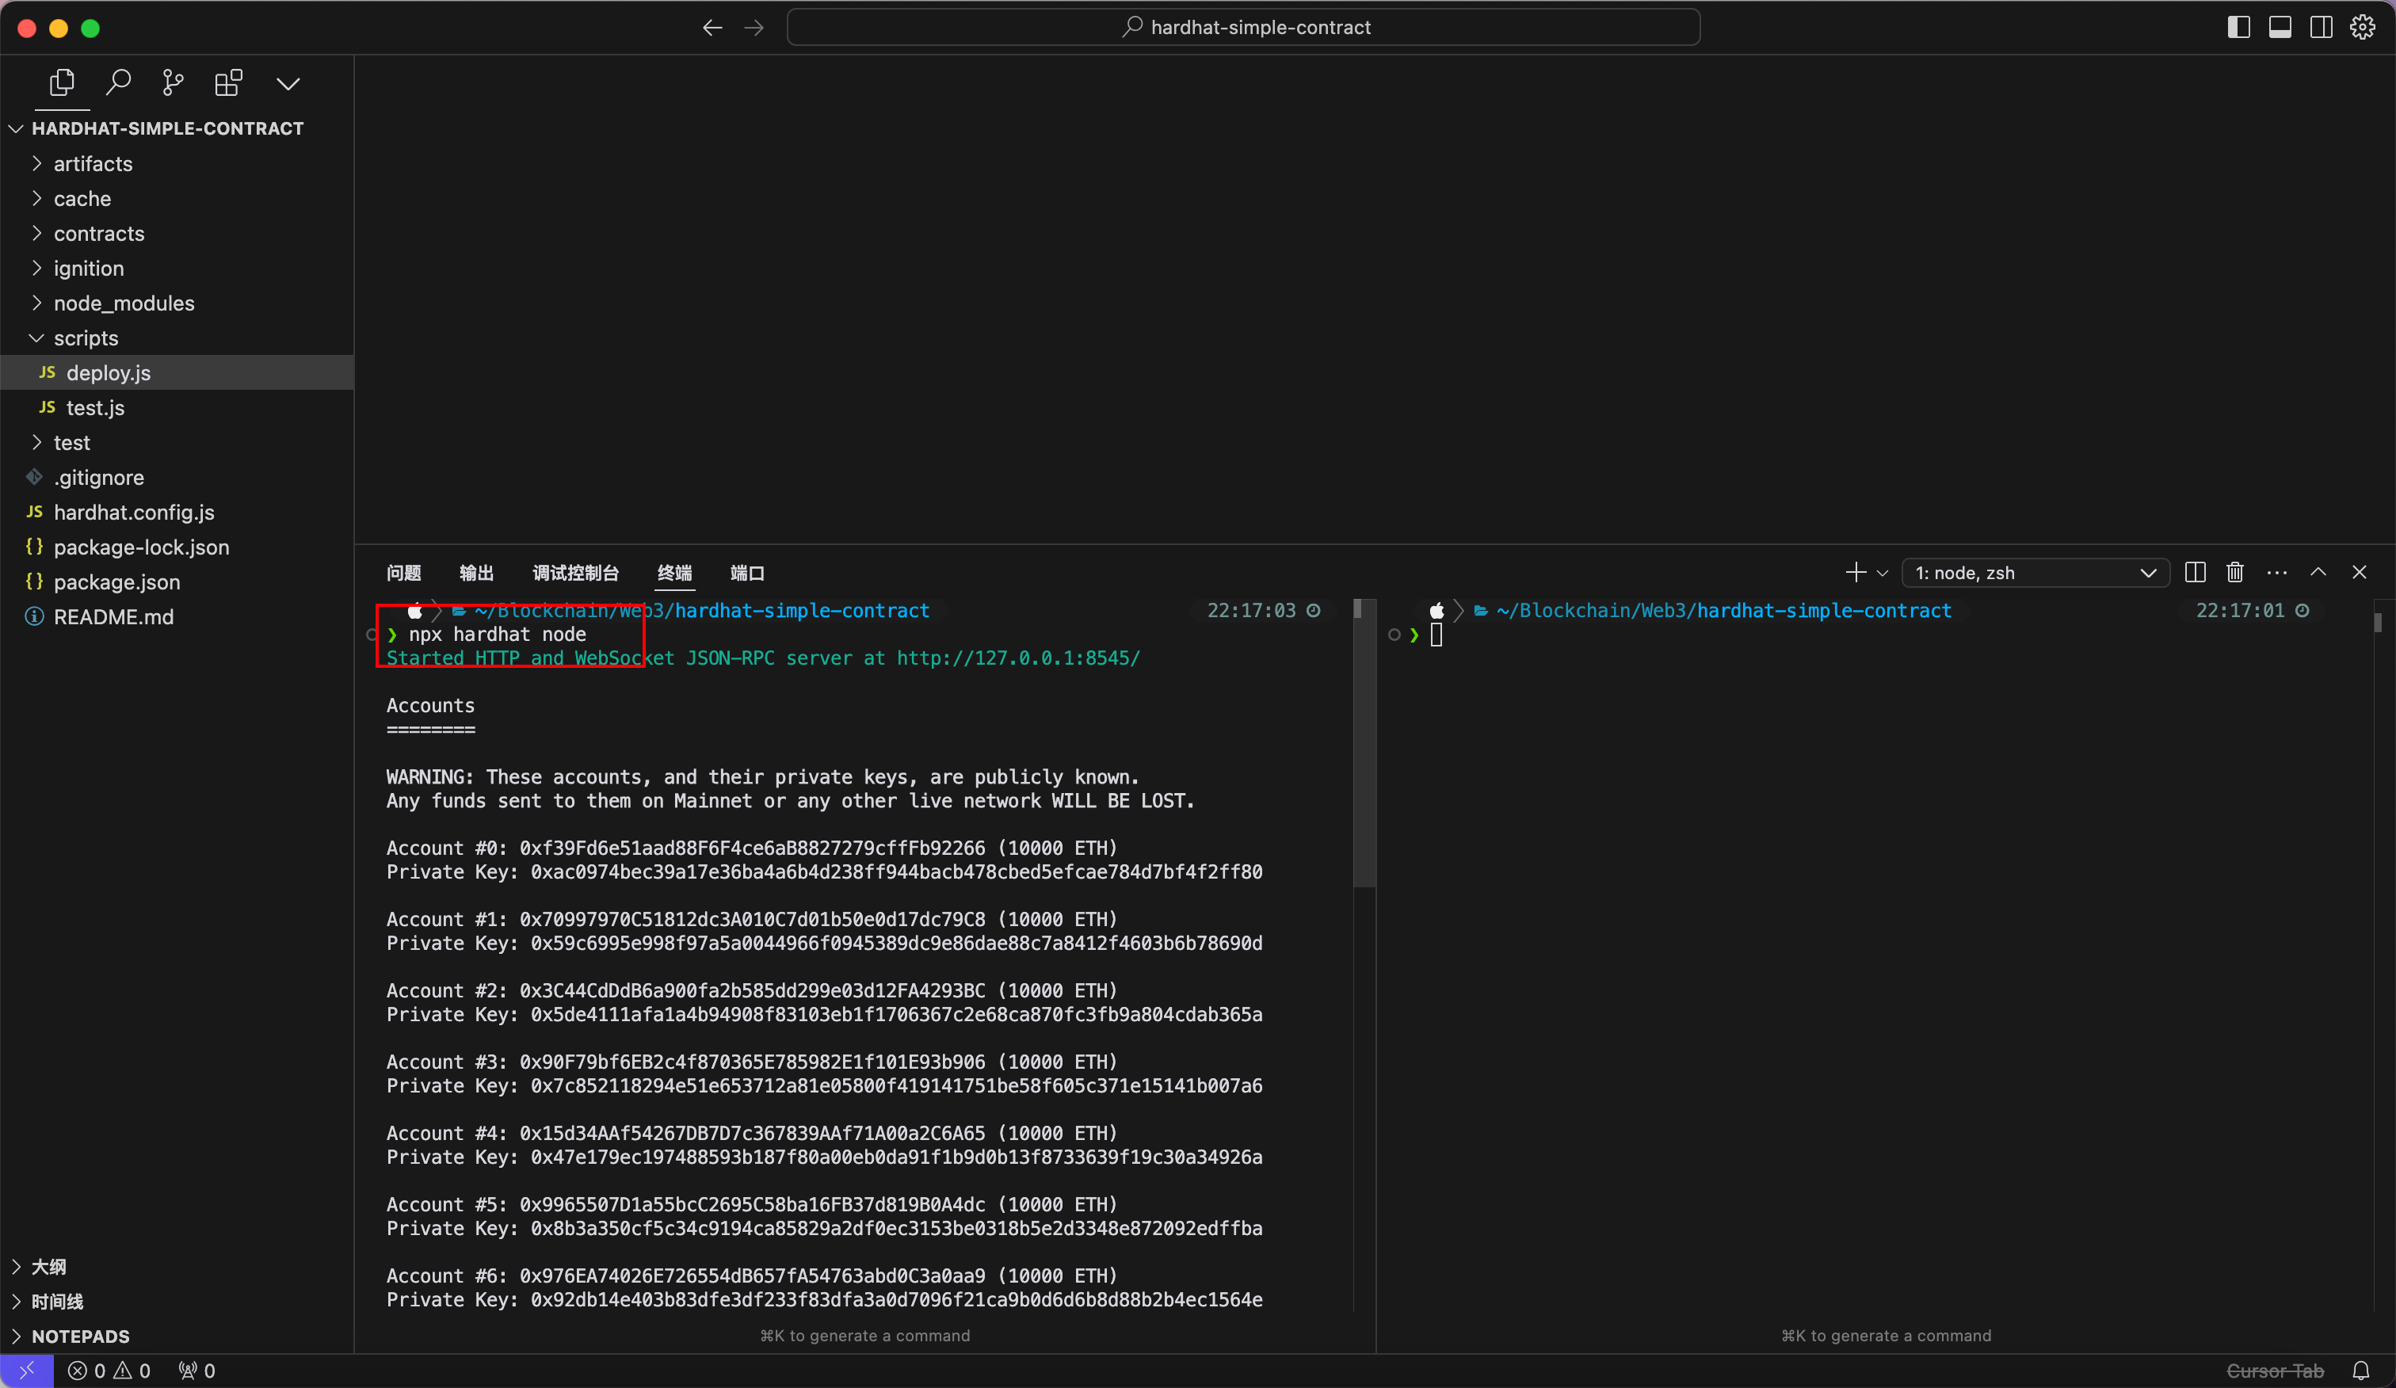Switch to the 调试控制台 debug console tab
The width and height of the screenshot is (2396, 1388).
[x=575, y=572]
